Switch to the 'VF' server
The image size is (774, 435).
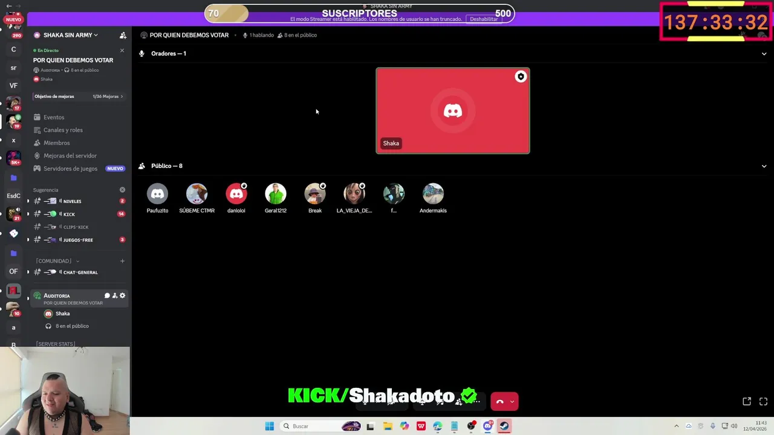click(x=13, y=86)
